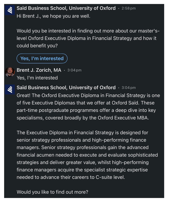Select the "Hi Brent J., we hope you are well" line
The width and height of the screenshot is (169, 203).
53,16
